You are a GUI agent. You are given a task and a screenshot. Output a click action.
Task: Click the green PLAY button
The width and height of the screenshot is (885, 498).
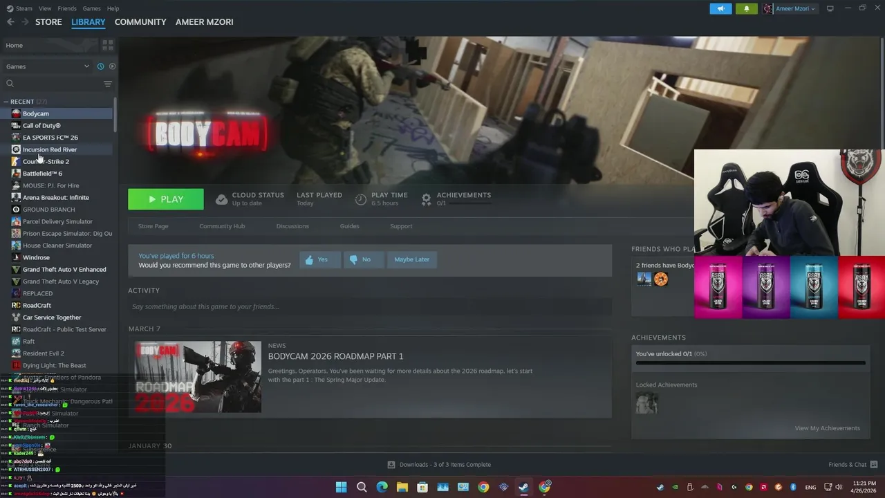click(166, 199)
